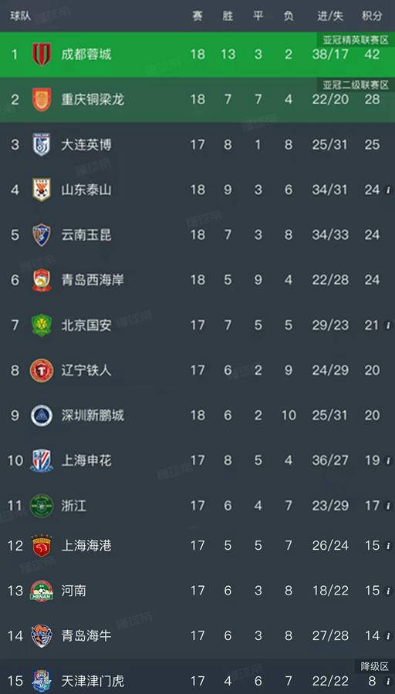Click the 北京国安 green badge

point(42,325)
